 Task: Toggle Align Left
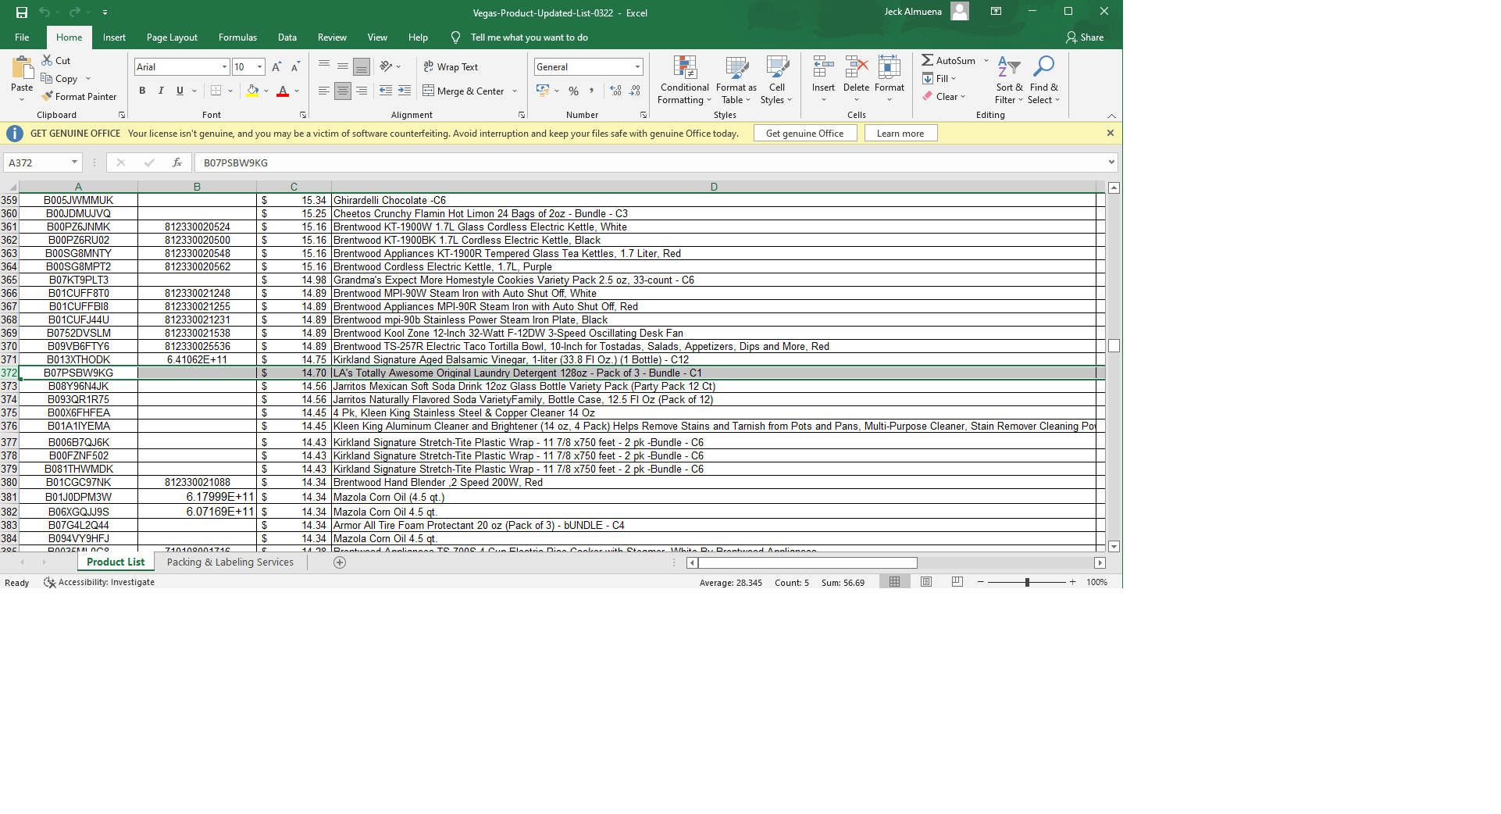(x=324, y=91)
